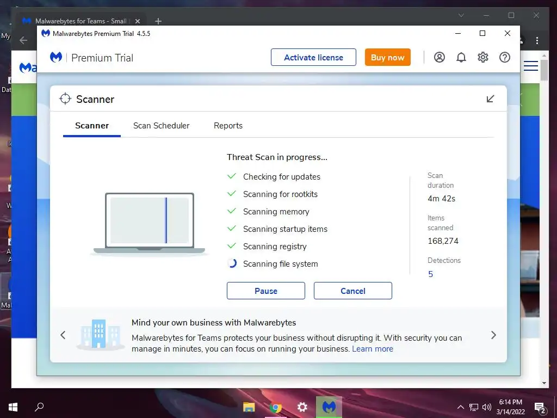Switch to the Scanner tab
The height and width of the screenshot is (418, 557).
point(92,126)
